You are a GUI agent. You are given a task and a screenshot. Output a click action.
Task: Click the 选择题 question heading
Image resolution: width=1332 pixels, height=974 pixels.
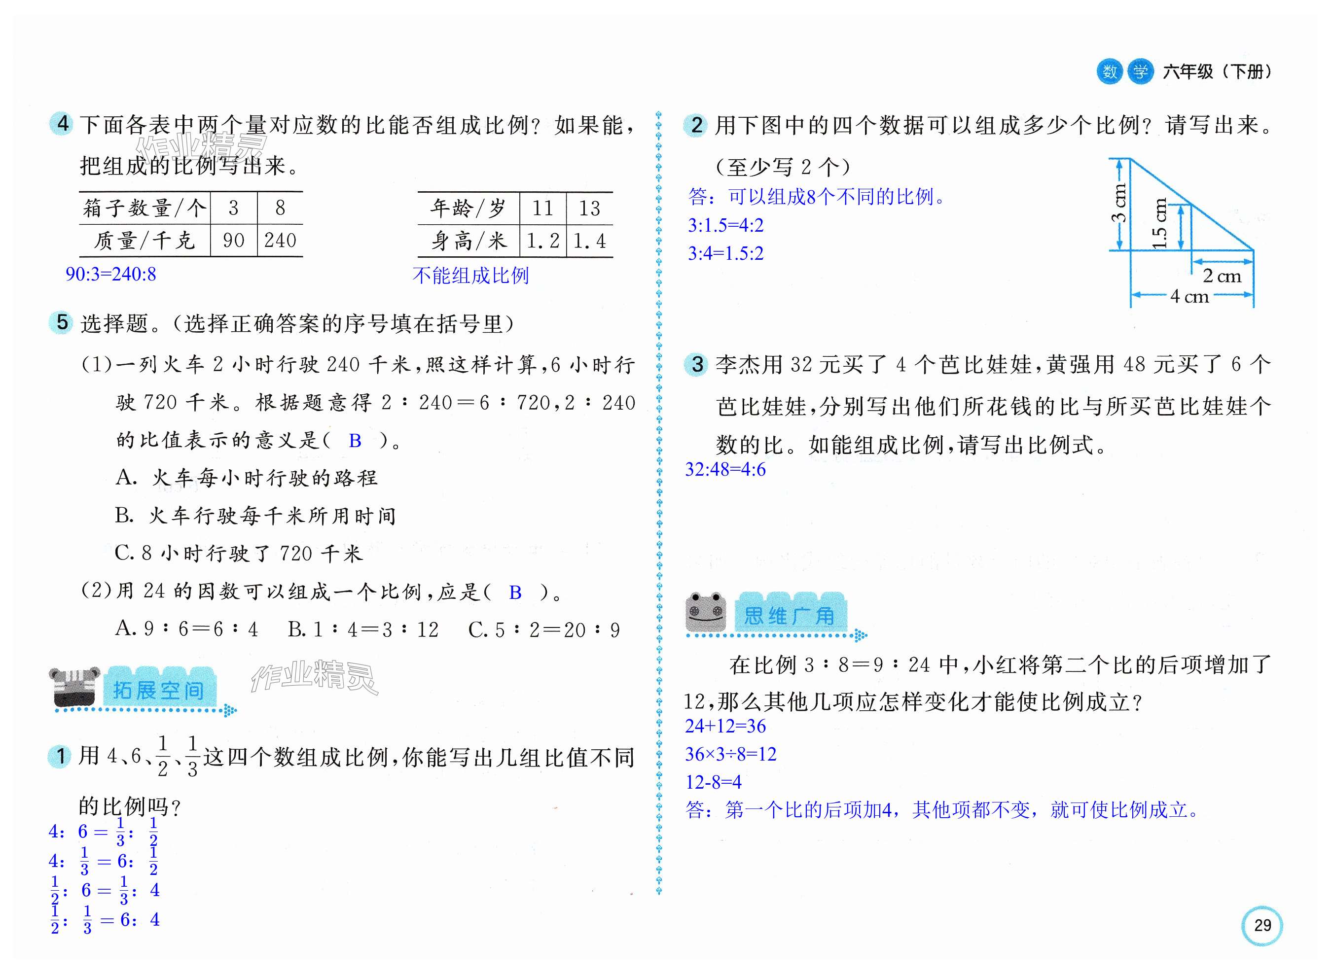point(297,324)
